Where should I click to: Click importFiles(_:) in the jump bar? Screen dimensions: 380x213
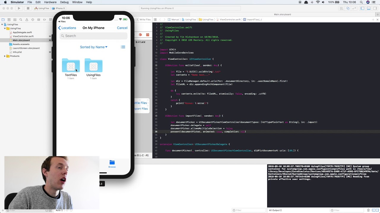pos(253,20)
